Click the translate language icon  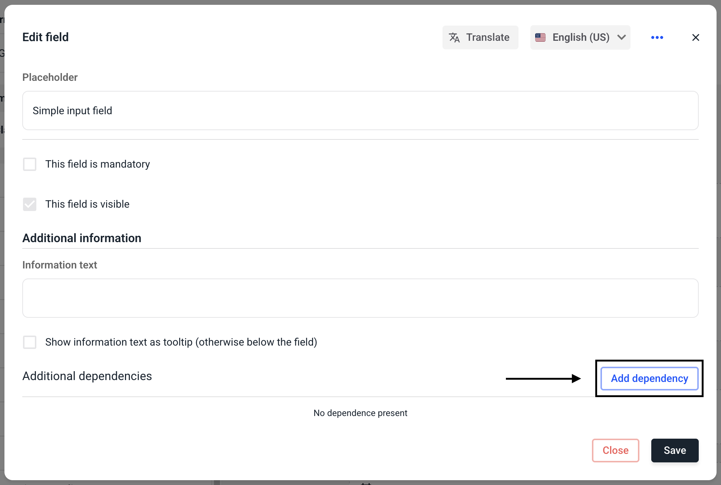(454, 37)
